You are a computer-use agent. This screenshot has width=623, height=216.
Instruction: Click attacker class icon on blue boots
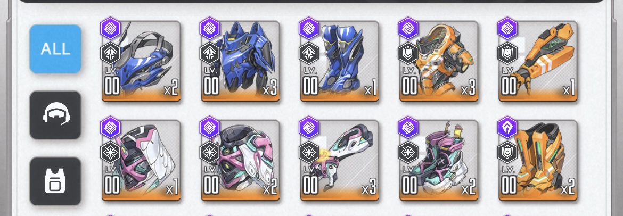309,53
